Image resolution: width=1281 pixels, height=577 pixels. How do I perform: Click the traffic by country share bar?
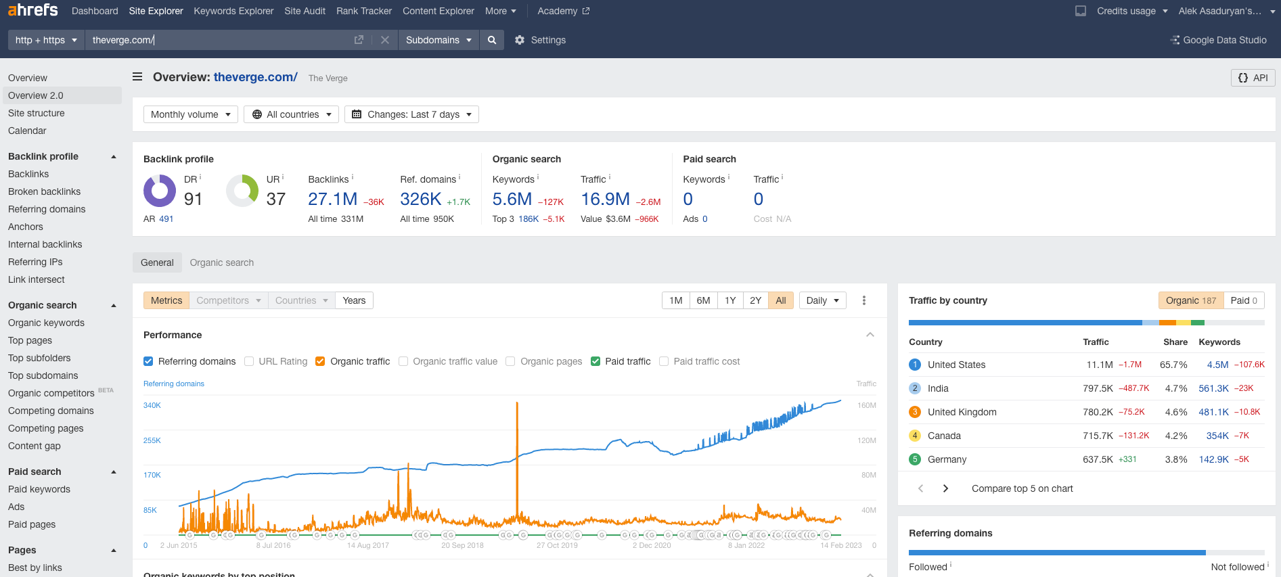click(x=1085, y=323)
